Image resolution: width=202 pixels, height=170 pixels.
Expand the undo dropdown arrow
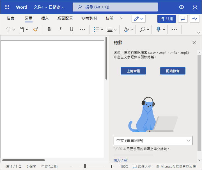(13, 30)
